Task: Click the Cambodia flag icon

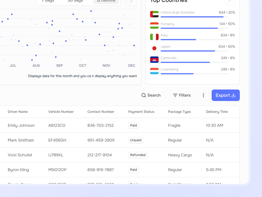Action: pos(154,60)
